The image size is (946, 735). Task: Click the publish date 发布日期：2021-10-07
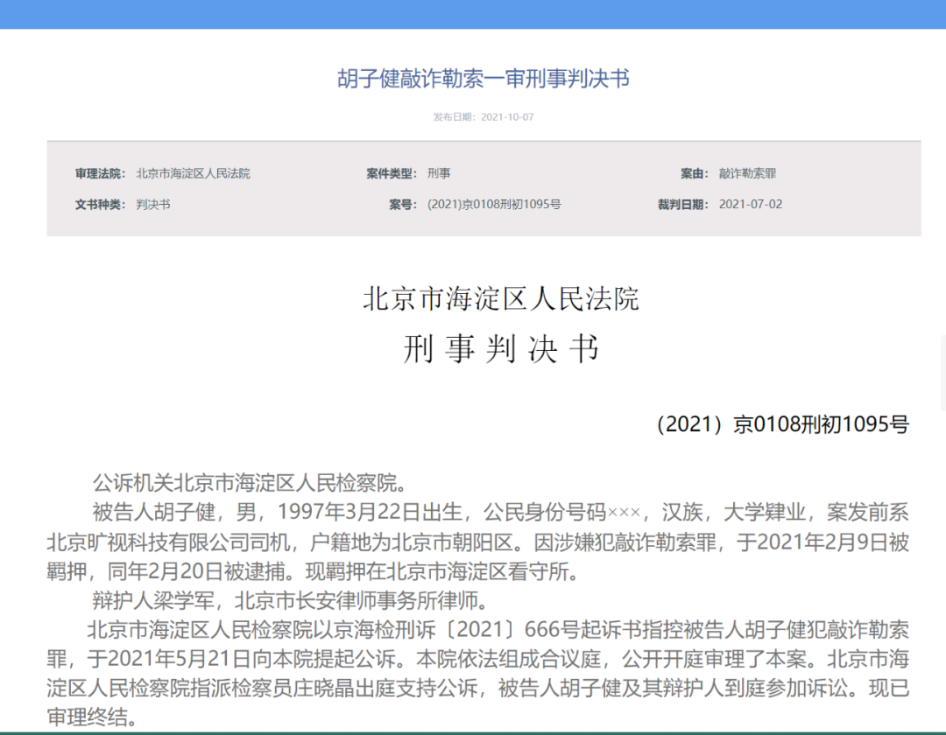pos(484,117)
